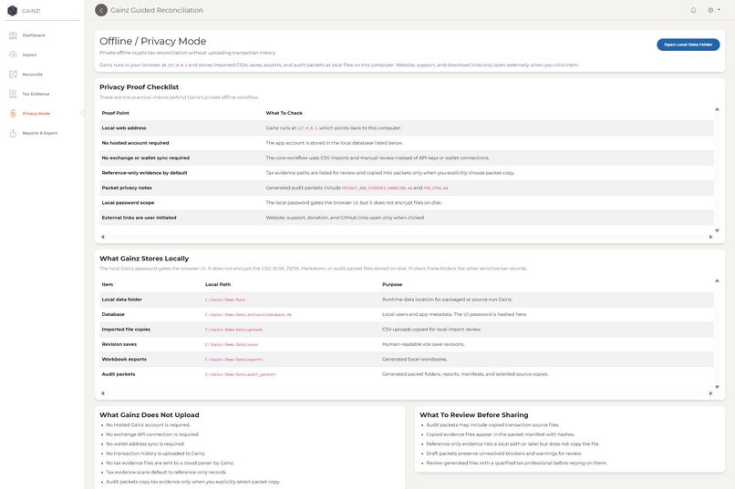Screen dimensions: 735x489
Task: Select 'Packet privacy notes' row
Action: coord(407,188)
